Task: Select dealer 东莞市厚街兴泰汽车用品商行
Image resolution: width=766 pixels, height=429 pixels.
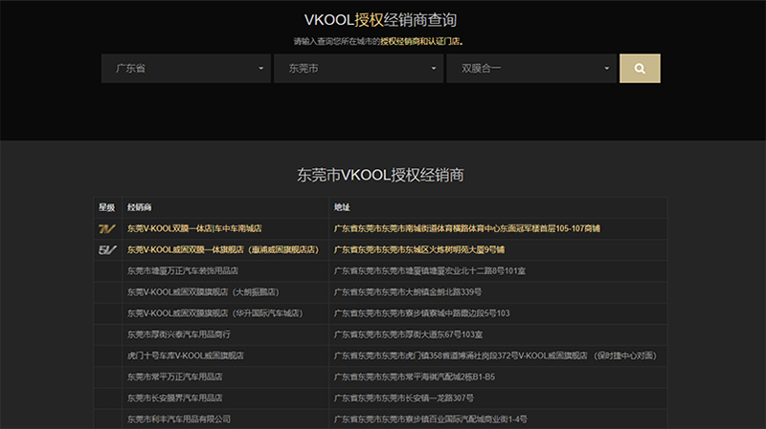Action: point(179,334)
